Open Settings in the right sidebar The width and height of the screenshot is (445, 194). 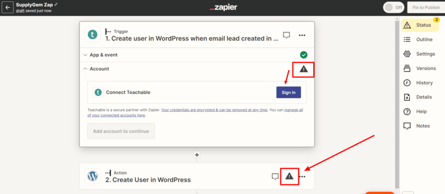tap(420, 54)
